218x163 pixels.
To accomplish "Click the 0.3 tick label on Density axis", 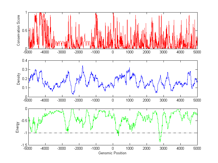I will 24,70.
